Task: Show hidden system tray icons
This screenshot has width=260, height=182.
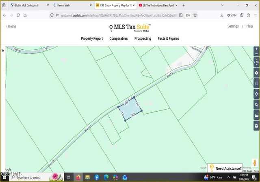Action: 228,178
